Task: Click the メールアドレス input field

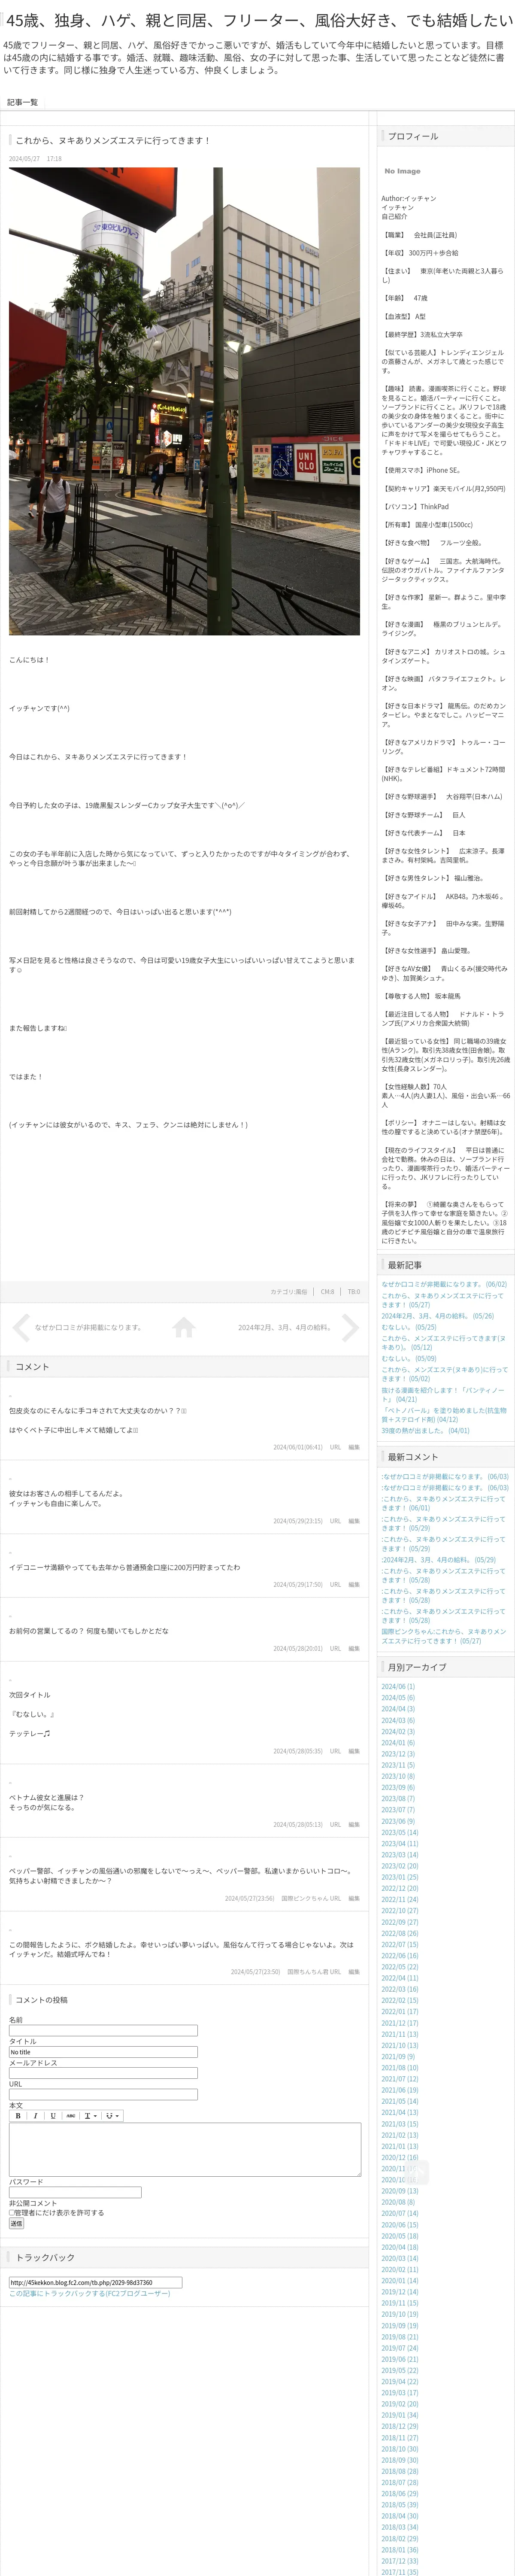Action: (x=103, y=2073)
